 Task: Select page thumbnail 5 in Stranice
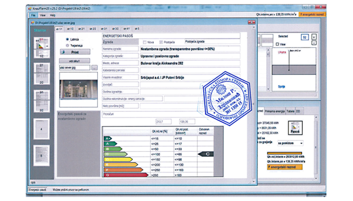pyautogui.click(x=41, y=156)
